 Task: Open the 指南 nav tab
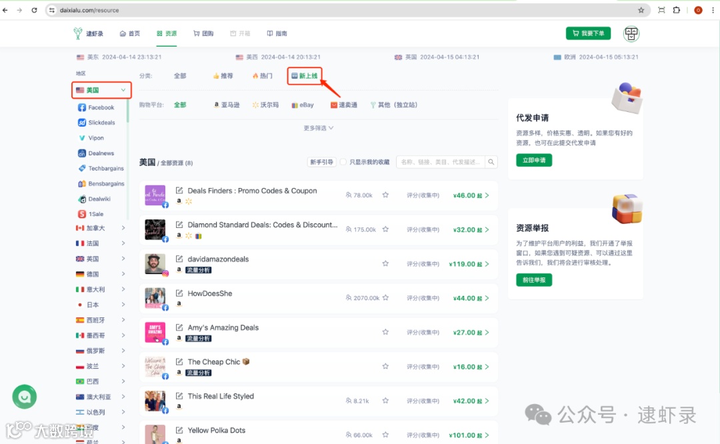tap(277, 33)
